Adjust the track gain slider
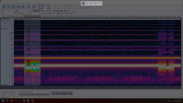Screen dimensions: 183x103 [x=5, y=23]
